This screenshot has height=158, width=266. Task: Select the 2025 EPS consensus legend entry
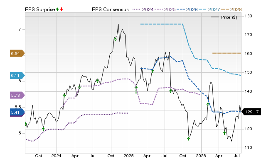click(165, 10)
